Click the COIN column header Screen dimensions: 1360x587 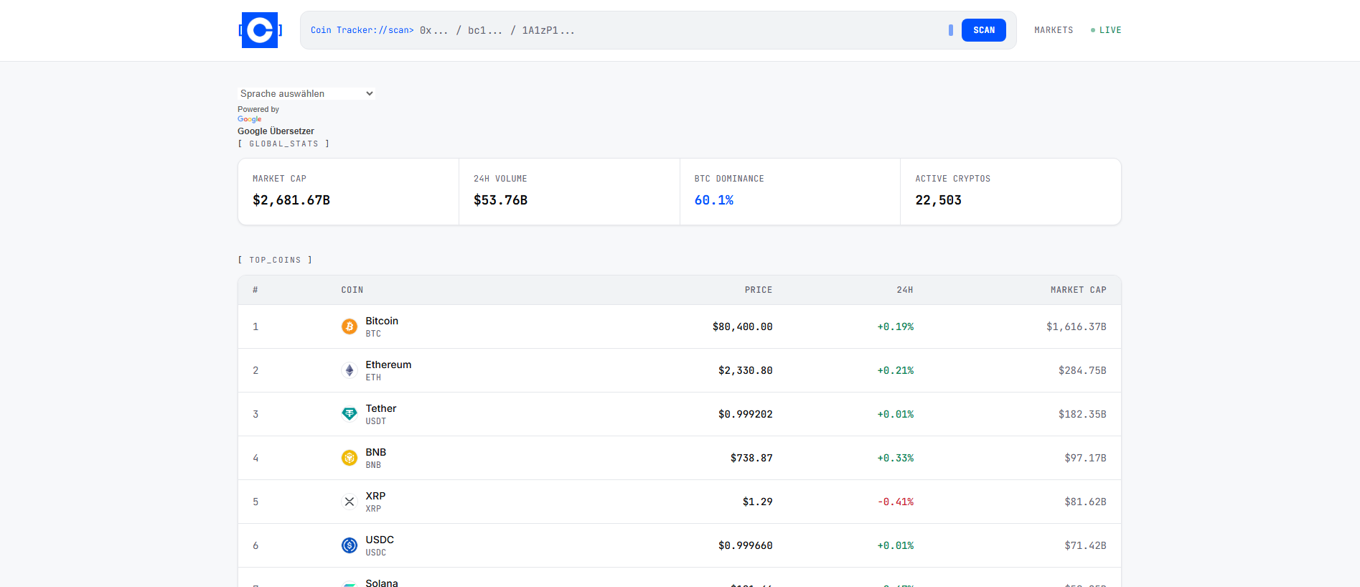point(352,290)
